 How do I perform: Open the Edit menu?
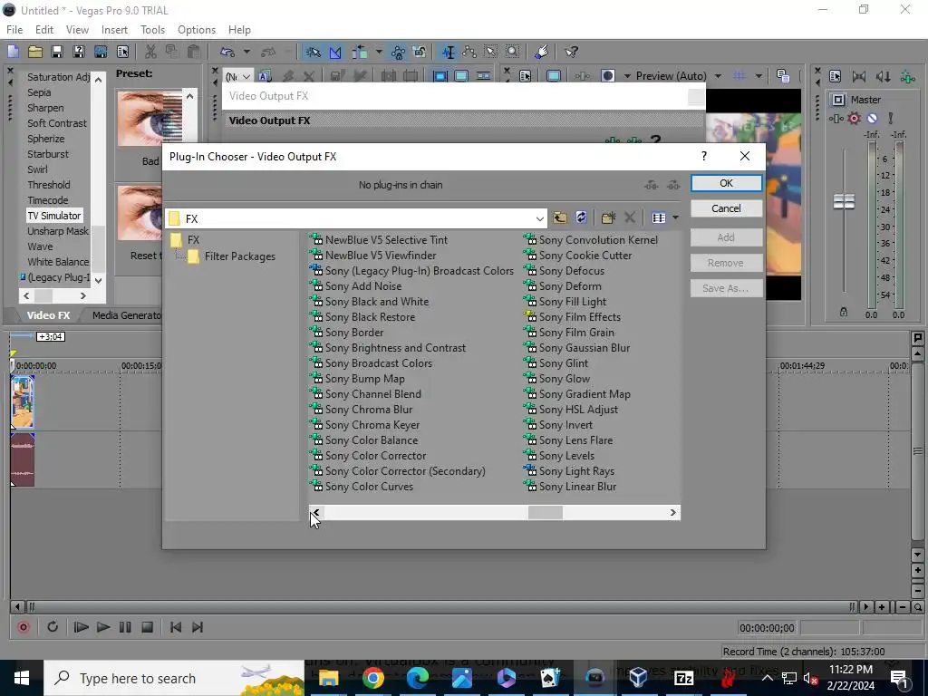[44, 30]
